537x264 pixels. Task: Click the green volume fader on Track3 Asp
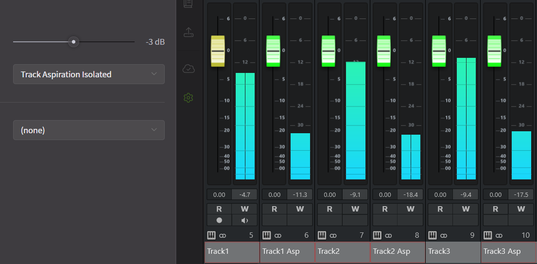pos(494,51)
